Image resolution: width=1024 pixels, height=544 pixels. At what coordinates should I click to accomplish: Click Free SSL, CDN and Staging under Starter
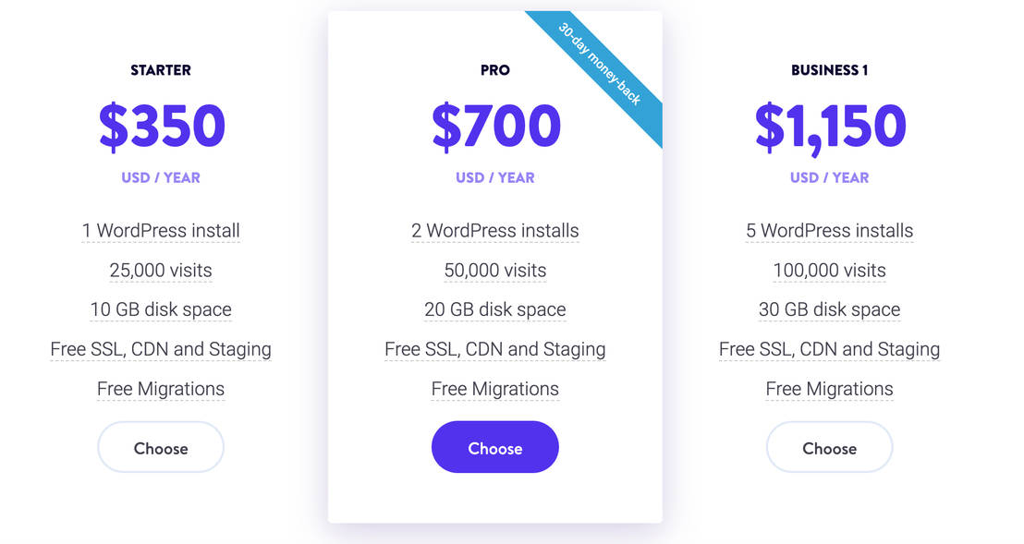160,349
